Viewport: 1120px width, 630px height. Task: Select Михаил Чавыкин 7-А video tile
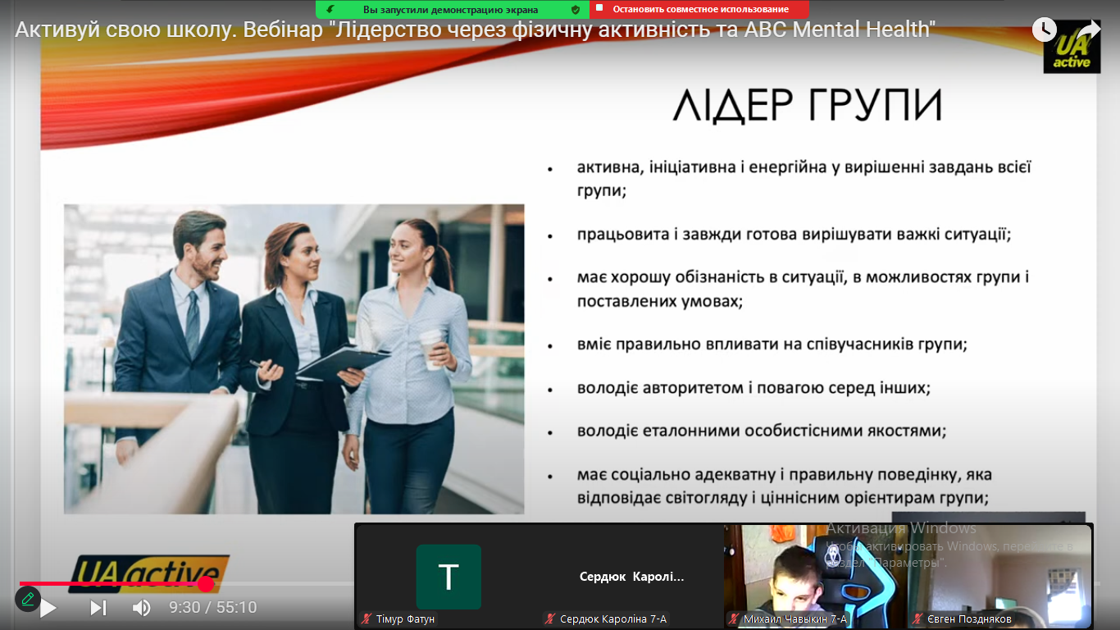pos(816,576)
